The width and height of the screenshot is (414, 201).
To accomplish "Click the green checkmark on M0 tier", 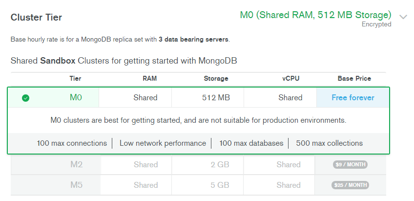I will pos(25,98).
